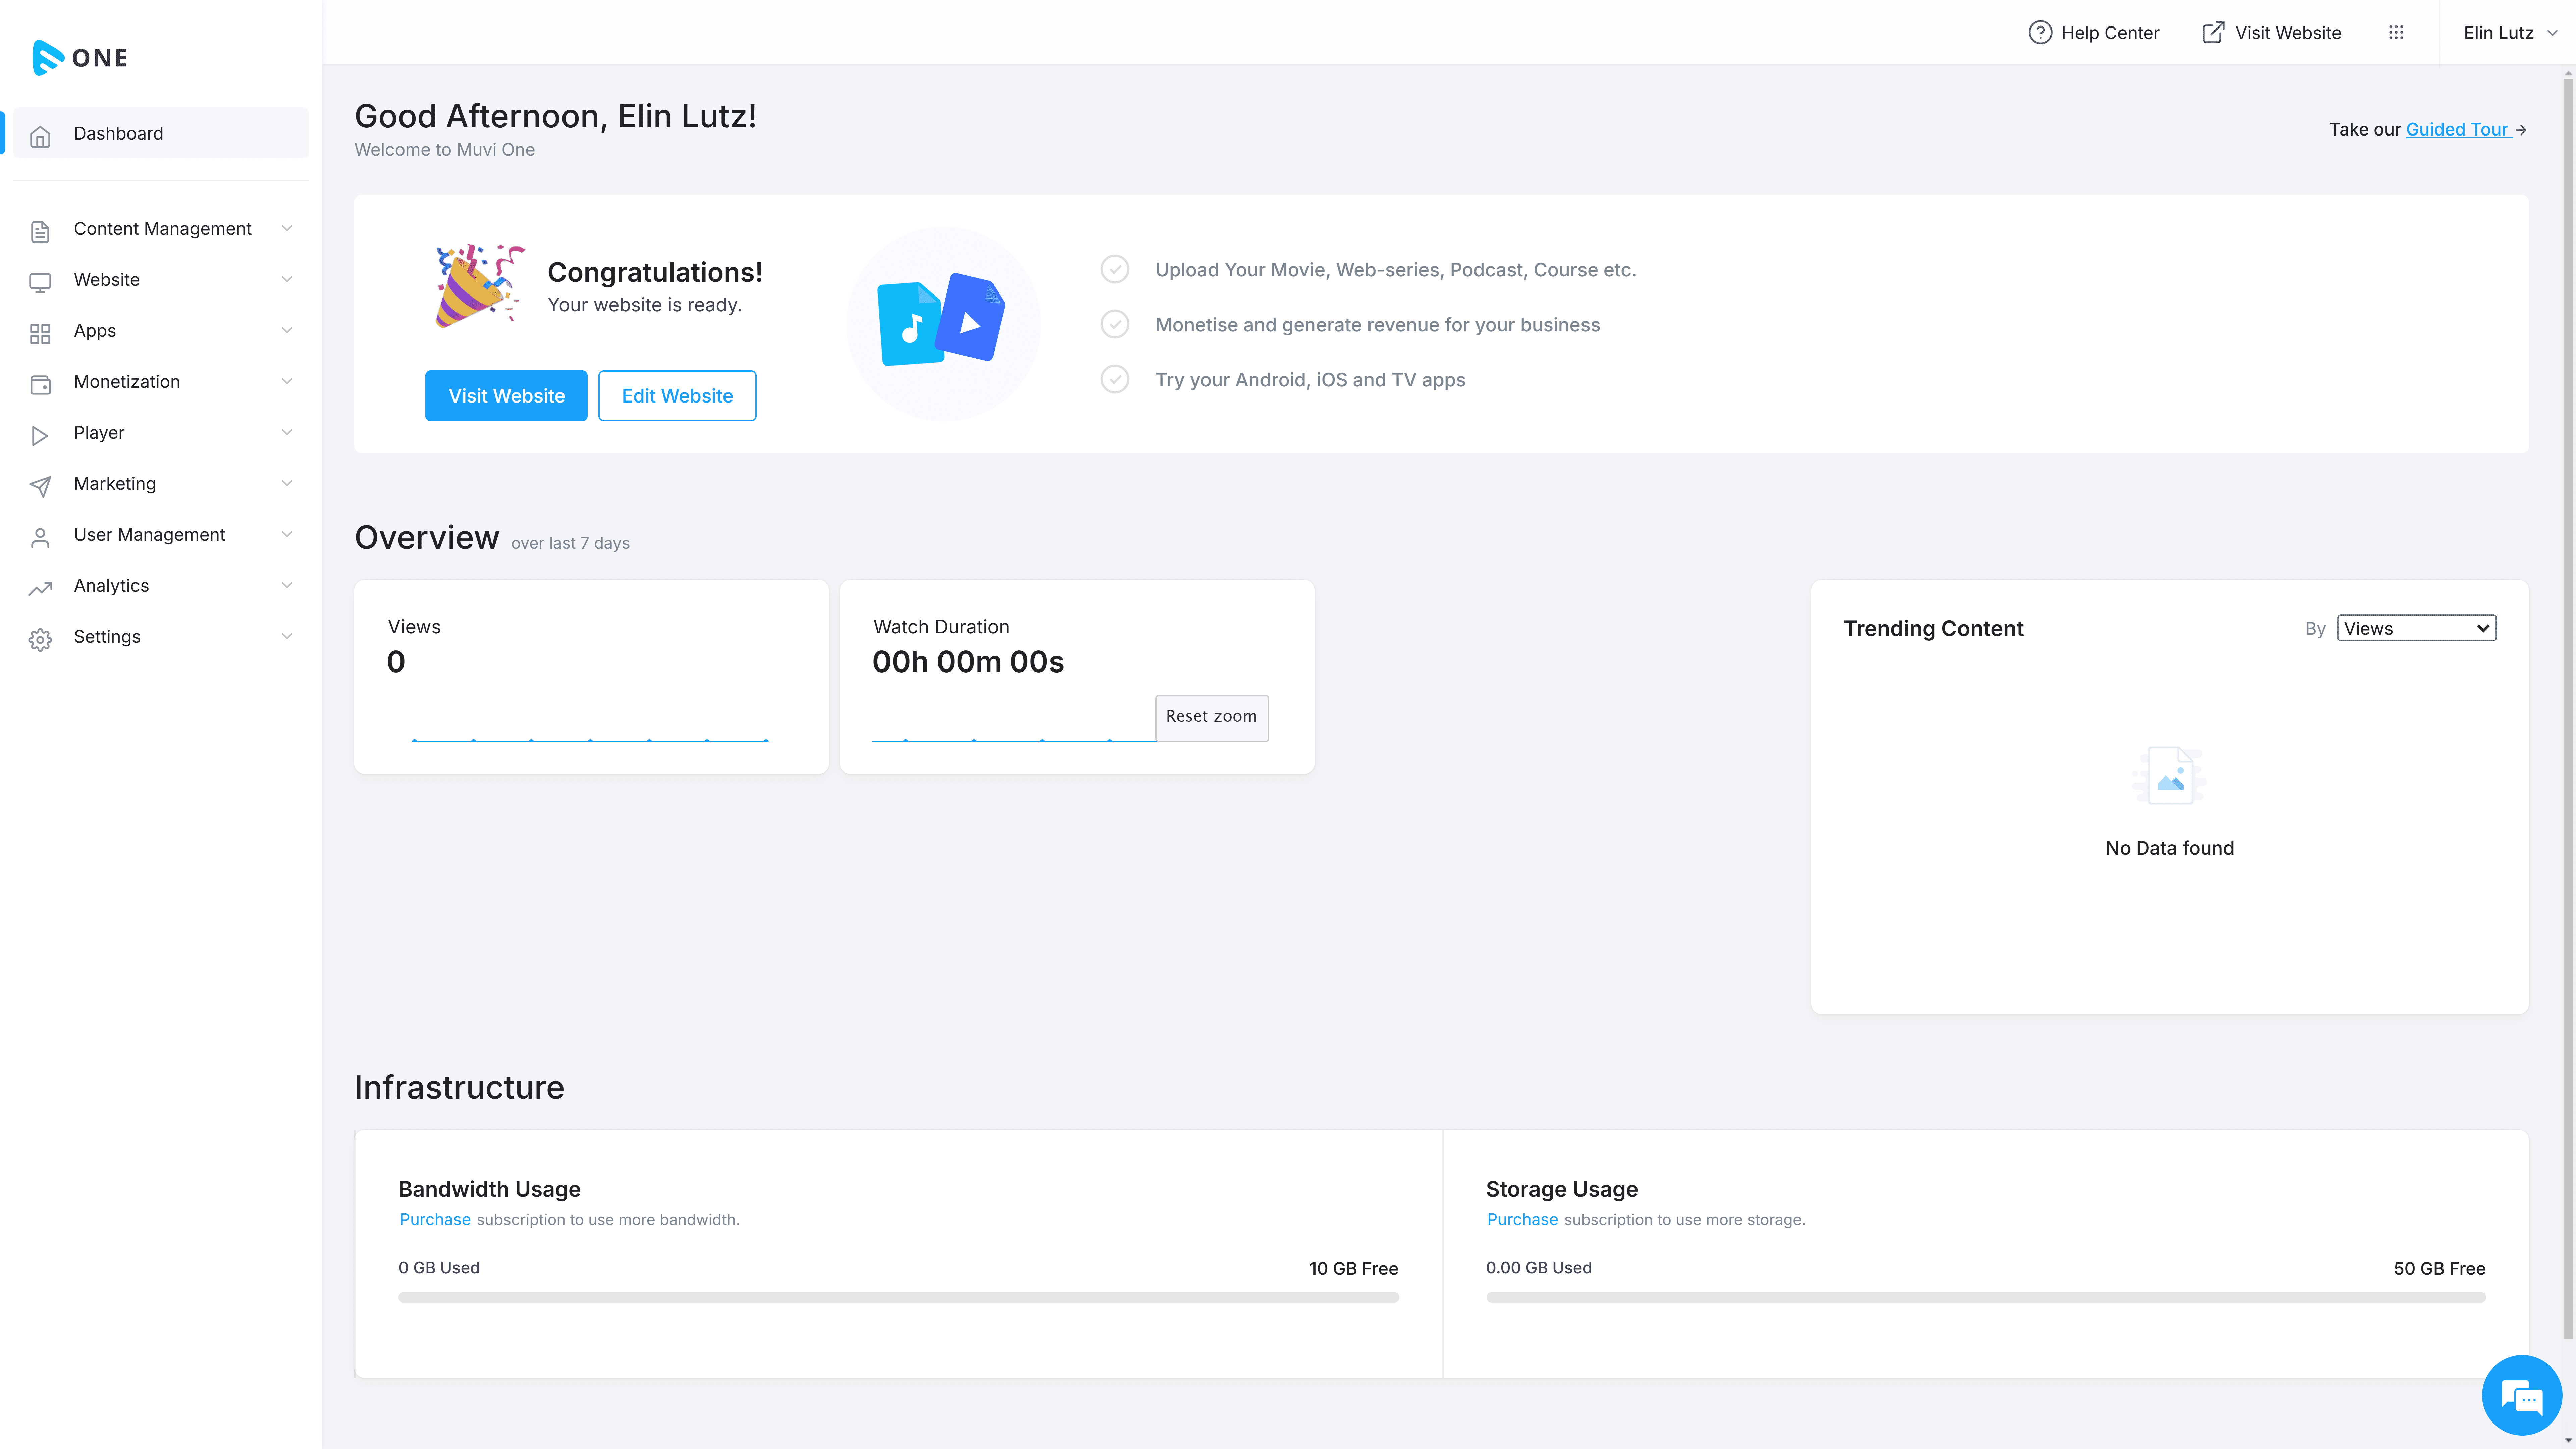Screen dimensions: 2576x1449
Task: Open the Trending Content Views dropdown
Action: pos(2416,628)
